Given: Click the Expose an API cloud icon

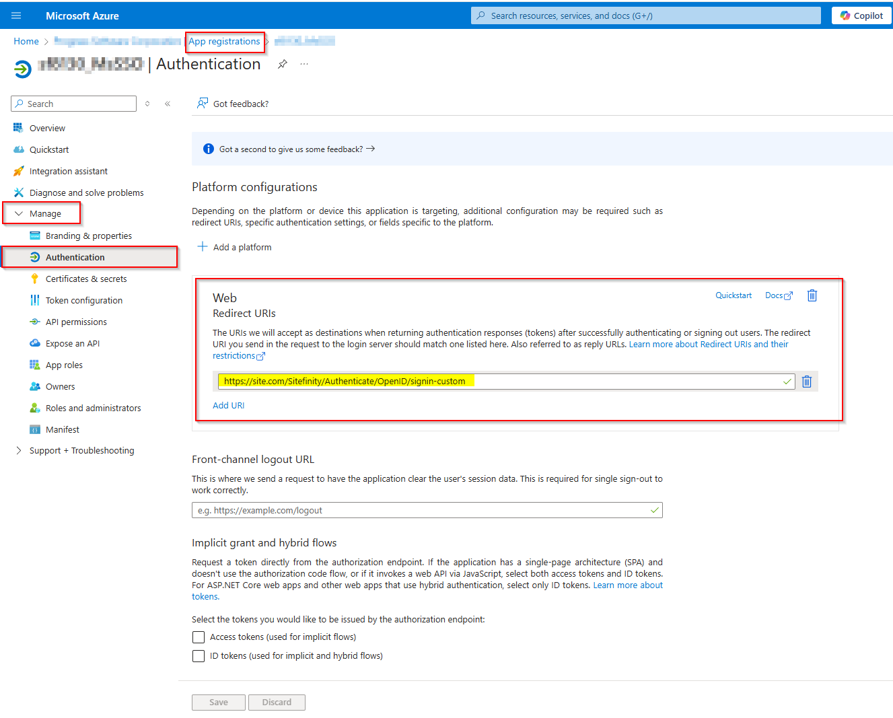Looking at the screenshot, I should coord(35,343).
